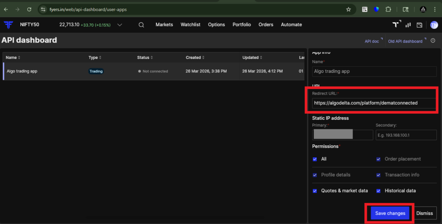Click the help icon beside Old API dashboard
This screenshot has width=442, height=224.
433,41
